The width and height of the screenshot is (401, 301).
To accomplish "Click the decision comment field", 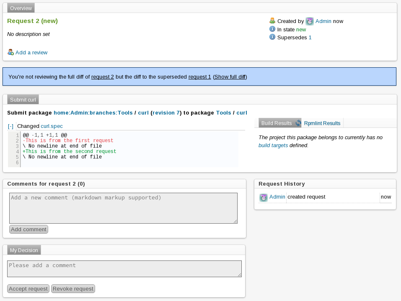I will pyautogui.click(x=124, y=268).
